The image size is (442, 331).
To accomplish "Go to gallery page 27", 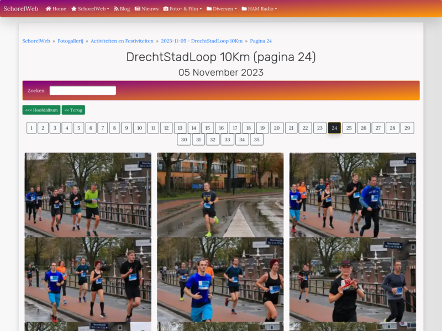I will [x=378, y=128].
